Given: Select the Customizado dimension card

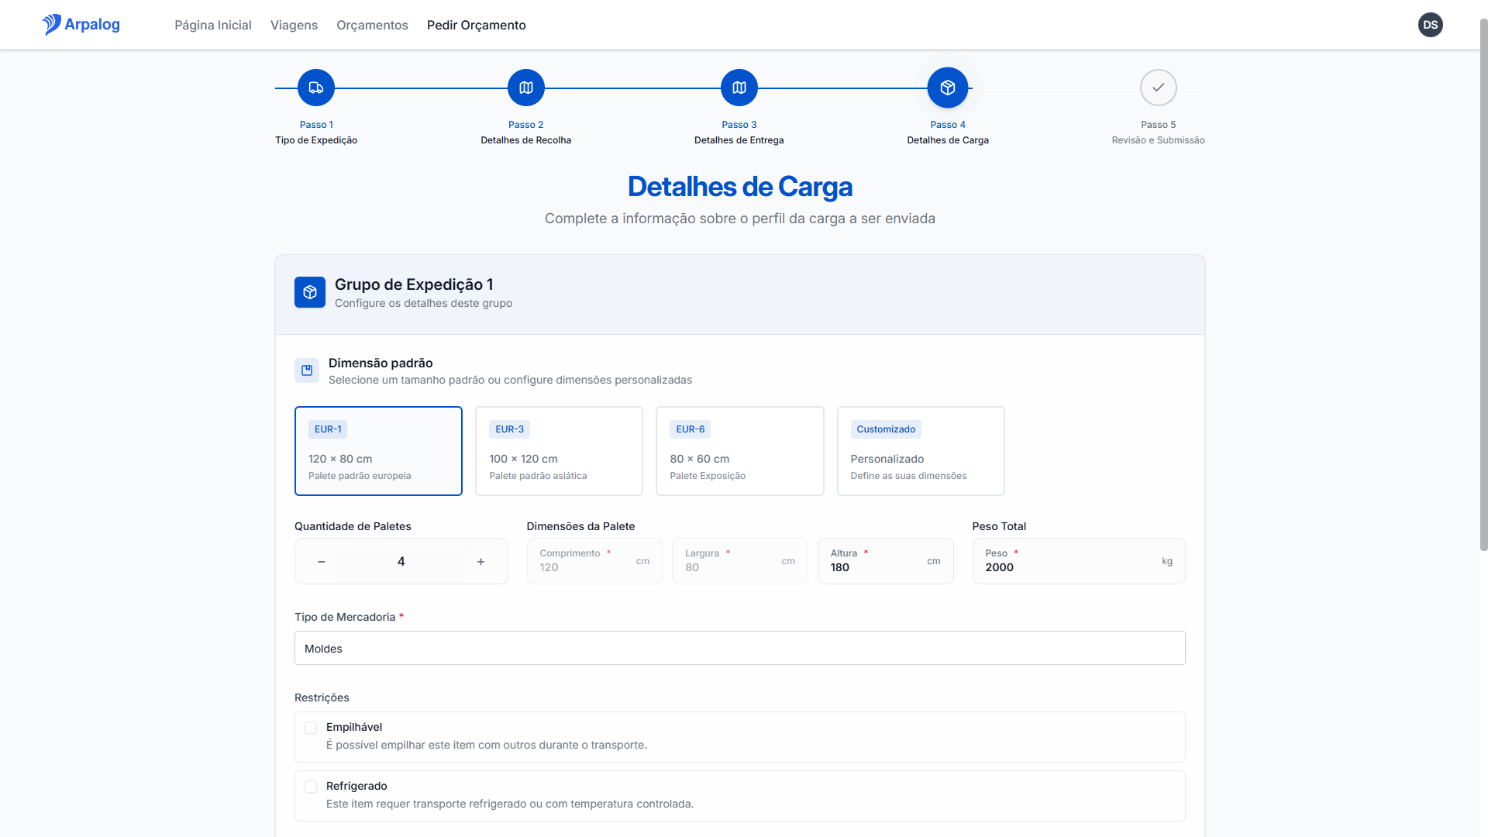Looking at the screenshot, I should (921, 450).
